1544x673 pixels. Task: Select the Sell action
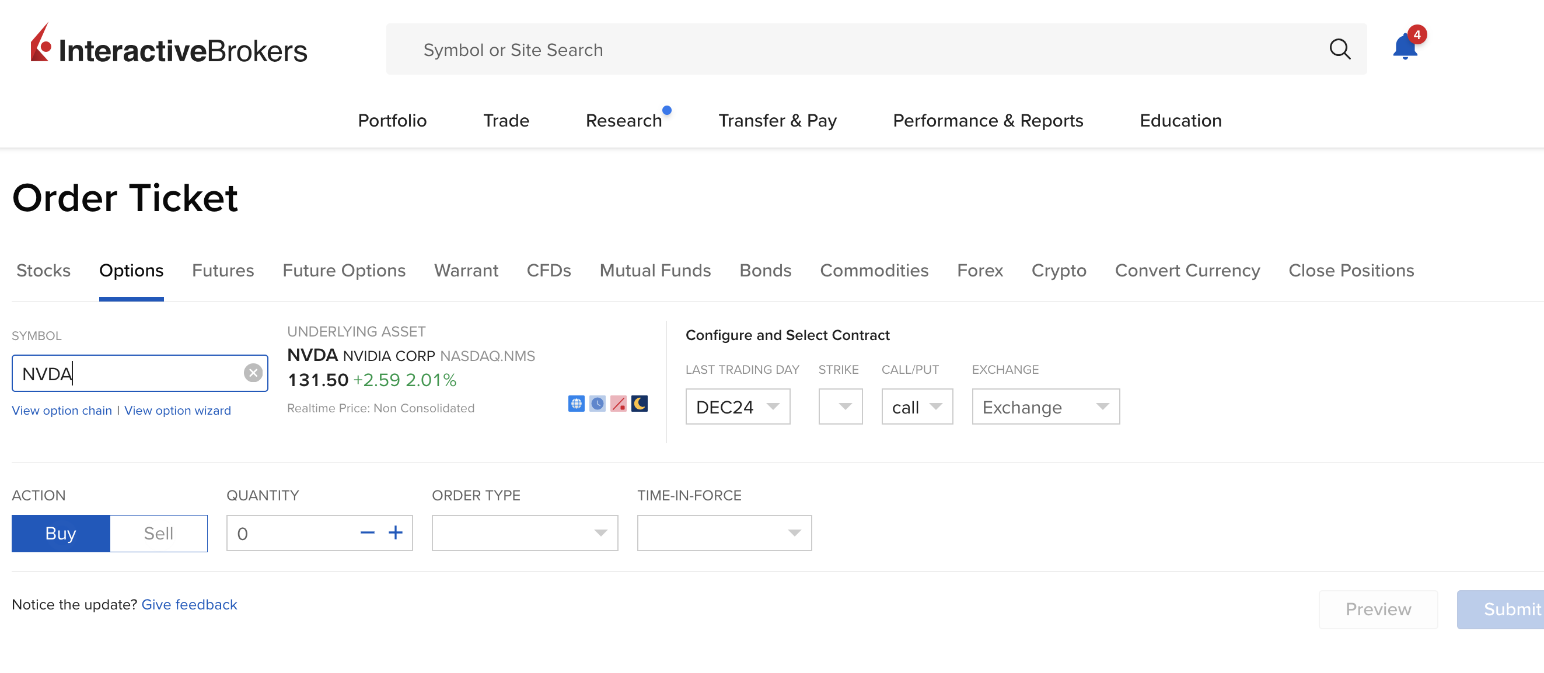click(x=158, y=533)
